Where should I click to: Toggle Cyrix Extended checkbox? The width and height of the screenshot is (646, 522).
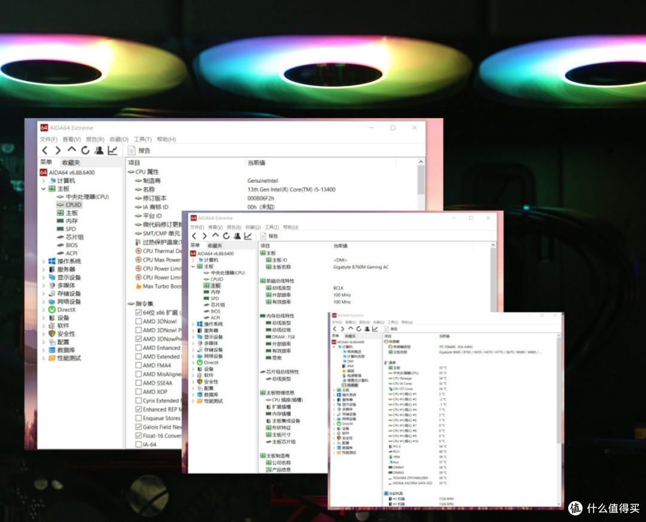139,400
